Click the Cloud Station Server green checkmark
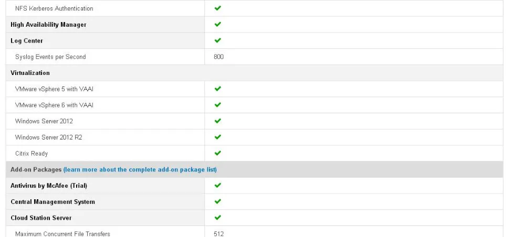The height and width of the screenshot is (237, 525). pos(218,217)
